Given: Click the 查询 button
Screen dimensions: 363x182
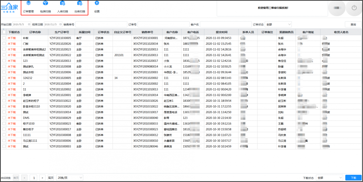Looking at the screenshot, I should [353, 25].
